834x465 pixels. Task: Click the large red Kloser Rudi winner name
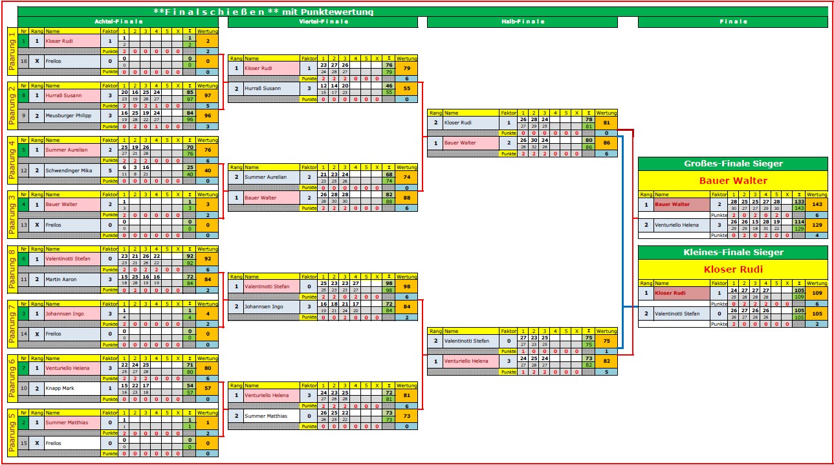[x=732, y=269]
